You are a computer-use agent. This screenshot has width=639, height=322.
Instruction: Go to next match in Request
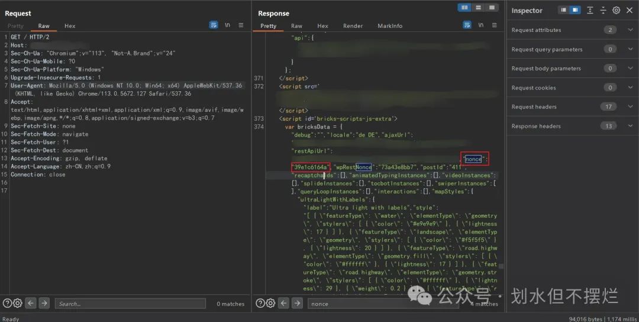click(44, 303)
